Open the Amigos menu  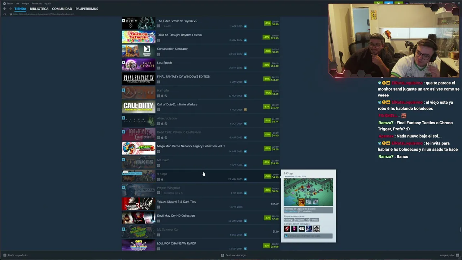coord(25,3)
